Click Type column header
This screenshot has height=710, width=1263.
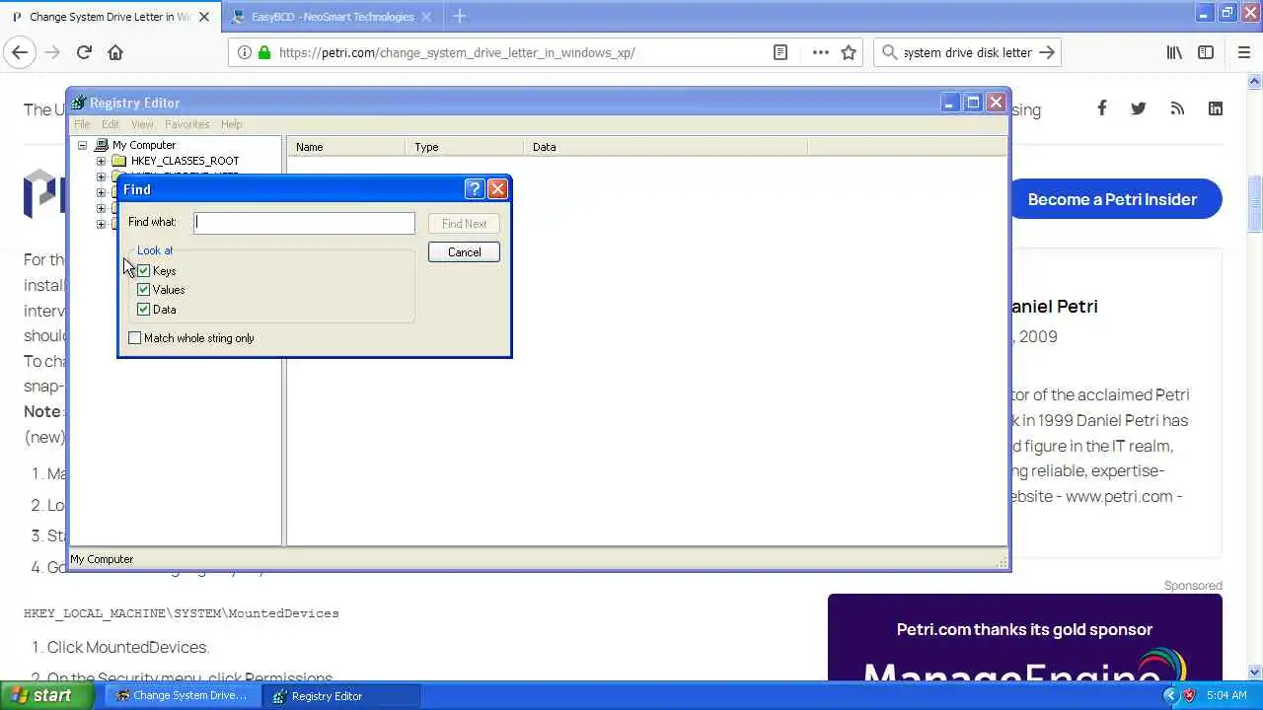coord(465,147)
